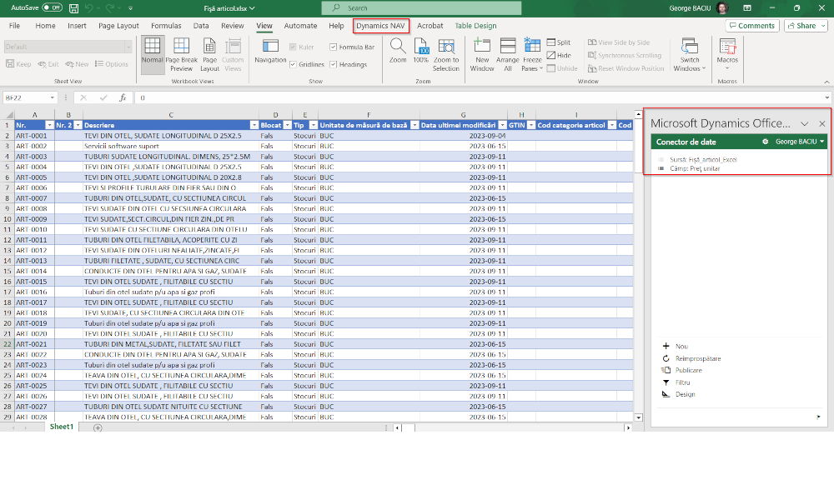Click Design in data connector
Image resolution: width=834 pixels, height=500 pixels.
[x=685, y=394]
